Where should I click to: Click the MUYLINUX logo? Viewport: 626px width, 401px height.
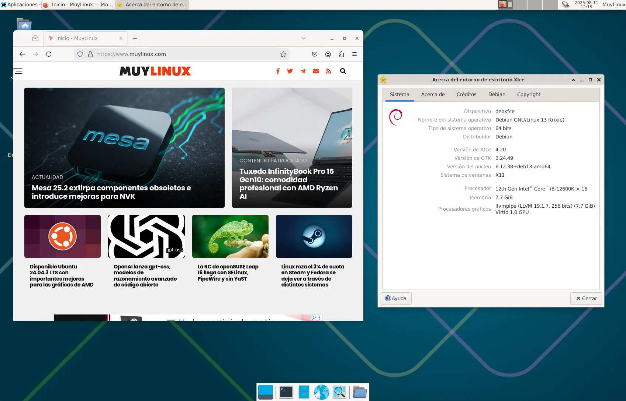[x=155, y=71]
